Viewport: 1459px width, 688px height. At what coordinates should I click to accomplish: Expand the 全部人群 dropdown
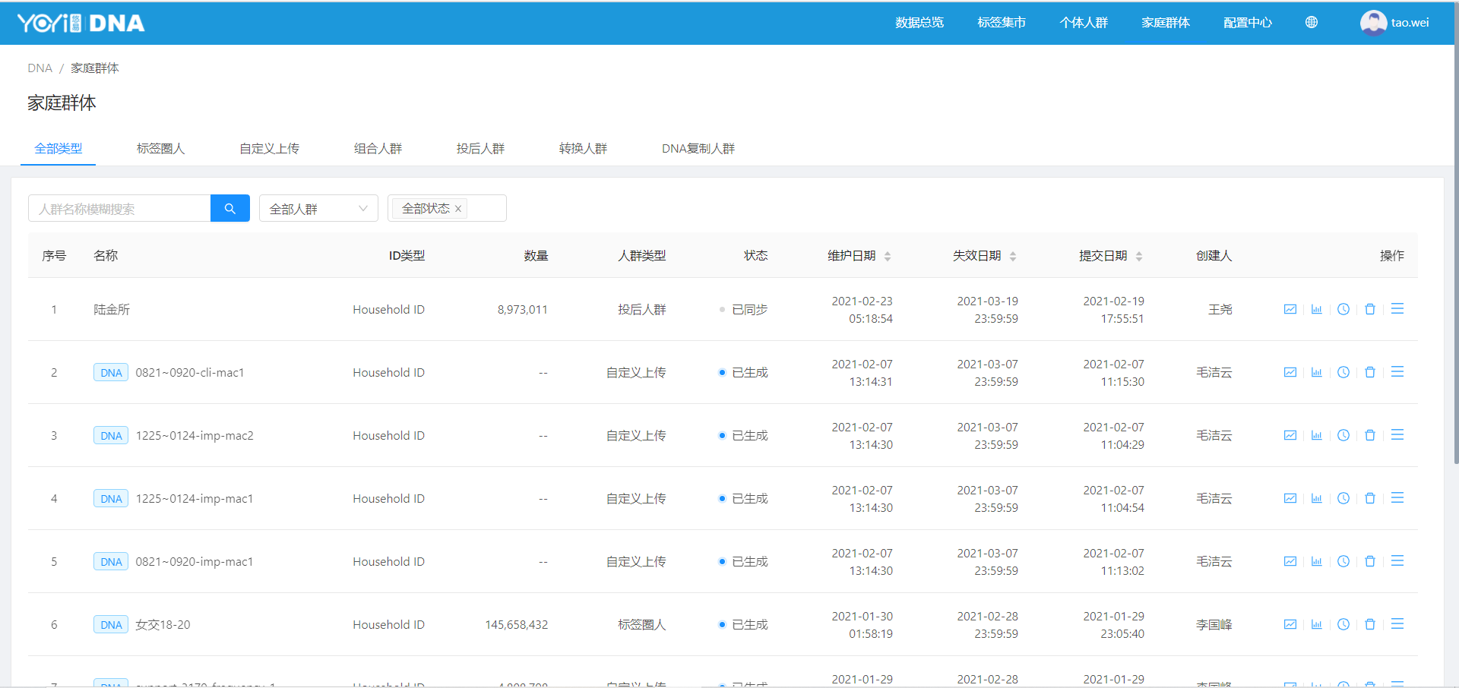tap(318, 208)
